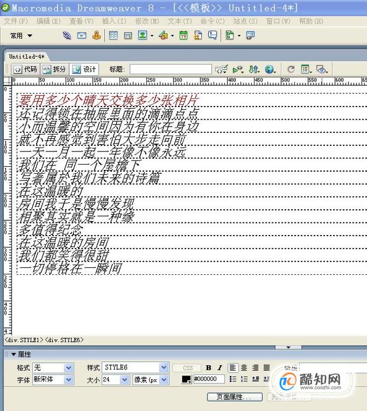Click the Refresh Design View icon
This screenshot has height=411, width=367.
pyautogui.click(x=291, y=69)
